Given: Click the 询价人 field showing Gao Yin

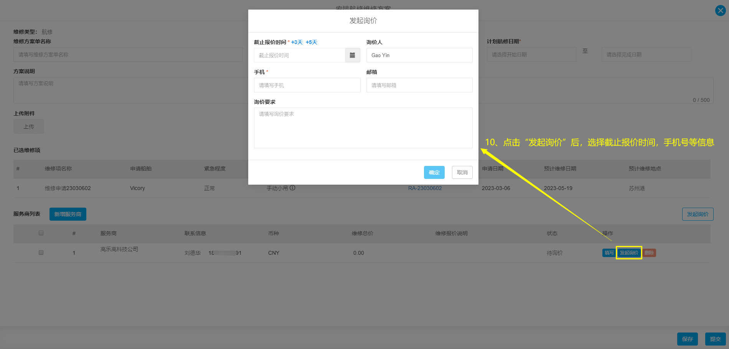Looking at the screenshot, I should pyautogui.click(x=419, y=55).
